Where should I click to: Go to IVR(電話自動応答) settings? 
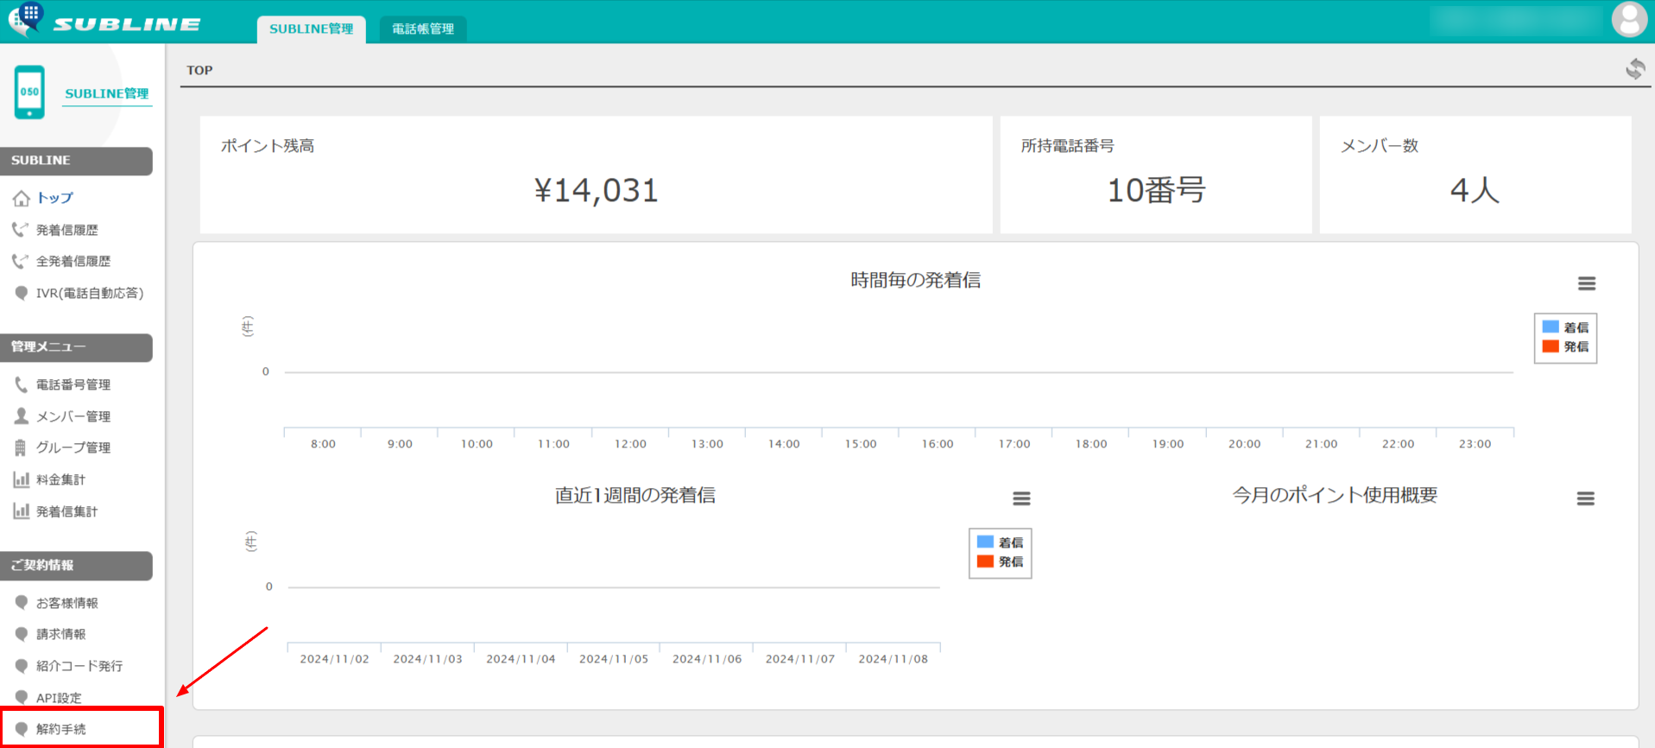(x=90, y=293)
